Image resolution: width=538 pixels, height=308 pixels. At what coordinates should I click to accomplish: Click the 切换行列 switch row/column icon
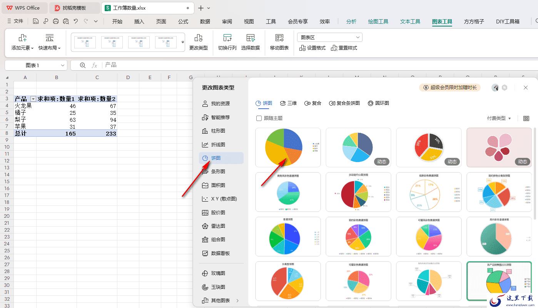[x=227, y=38]
